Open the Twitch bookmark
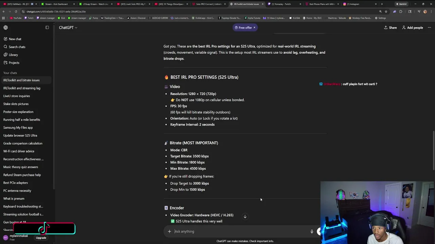The image size is (435, 244). [29, 18]
